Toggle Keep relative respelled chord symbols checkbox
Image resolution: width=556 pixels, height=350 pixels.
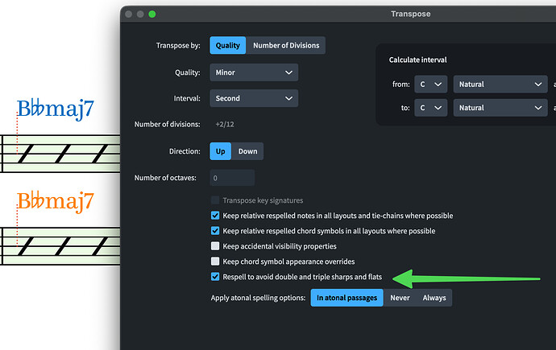coord(215,231)
